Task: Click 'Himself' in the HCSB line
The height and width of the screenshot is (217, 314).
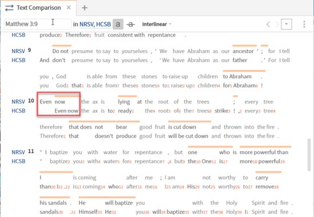Action: click(88, 212)
